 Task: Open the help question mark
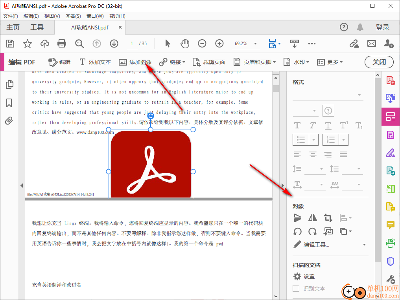tap(344, 27)
